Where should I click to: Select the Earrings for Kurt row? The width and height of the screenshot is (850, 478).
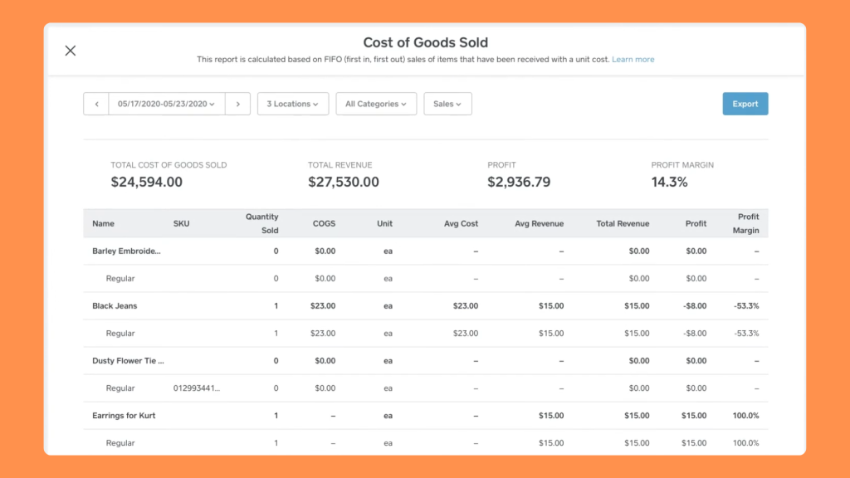(x=124, y=415)
